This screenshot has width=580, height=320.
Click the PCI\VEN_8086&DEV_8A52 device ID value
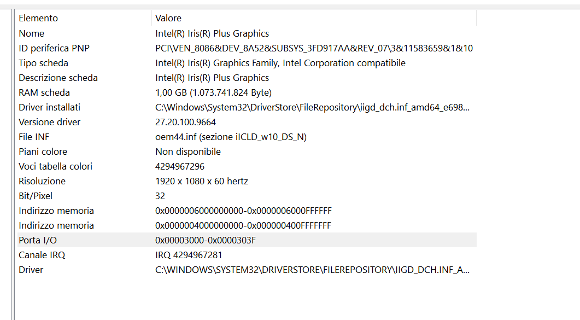point(314,48)
